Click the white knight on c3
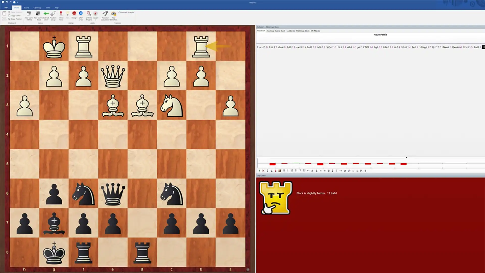 tap(172, 105)
